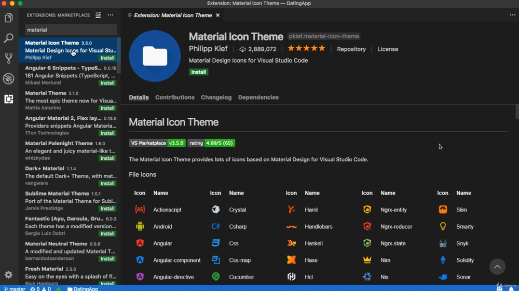Click the Angular file icon
This screenshot has height=291, width=519.
tap(140, 243)
